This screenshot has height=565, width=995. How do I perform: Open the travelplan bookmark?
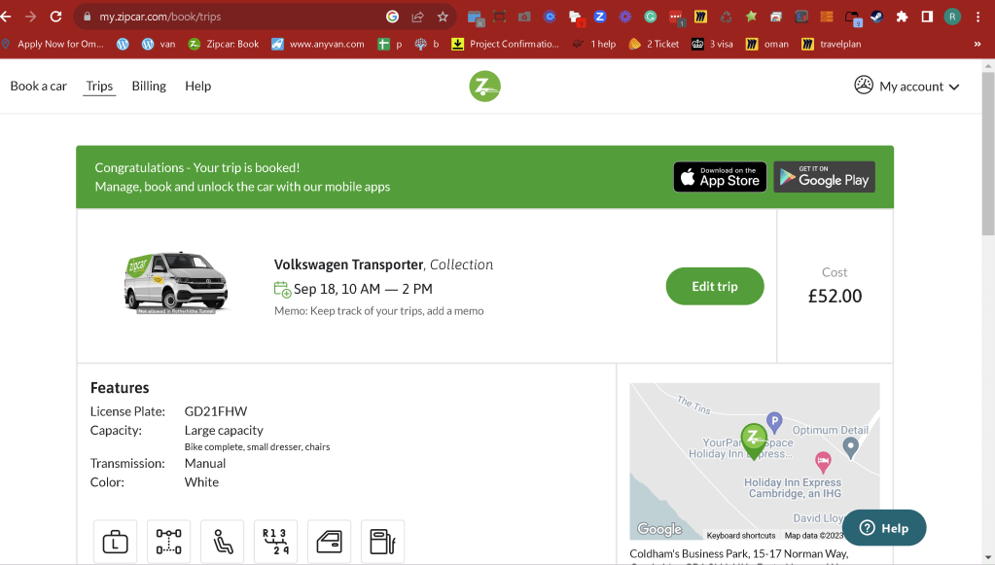tap(832, 45)
